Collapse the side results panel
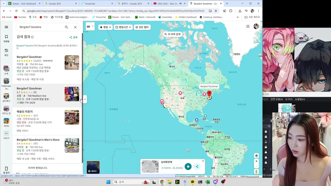Viewport: 331px width, 186px height. tap(85, 99)
